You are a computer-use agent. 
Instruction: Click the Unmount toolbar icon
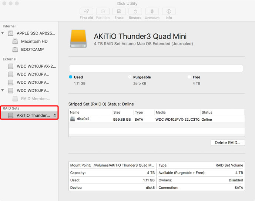(152, 12)
